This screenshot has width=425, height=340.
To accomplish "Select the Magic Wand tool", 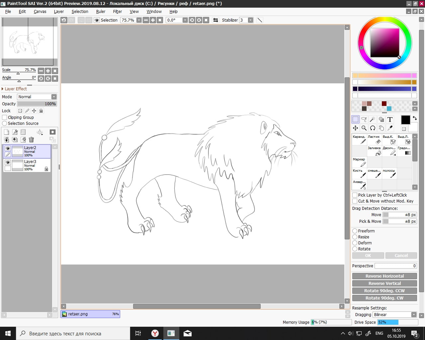I will pyautogui.click(x=373, y=120).
